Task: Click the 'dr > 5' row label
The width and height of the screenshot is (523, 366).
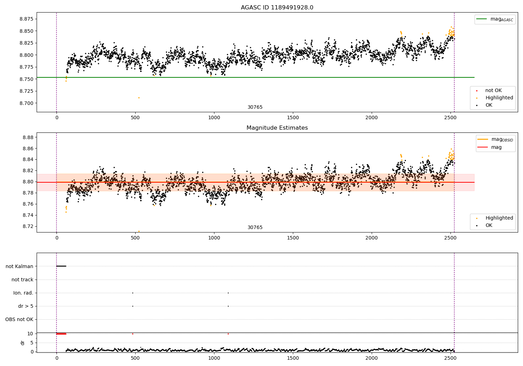Action: pos(26,306)
